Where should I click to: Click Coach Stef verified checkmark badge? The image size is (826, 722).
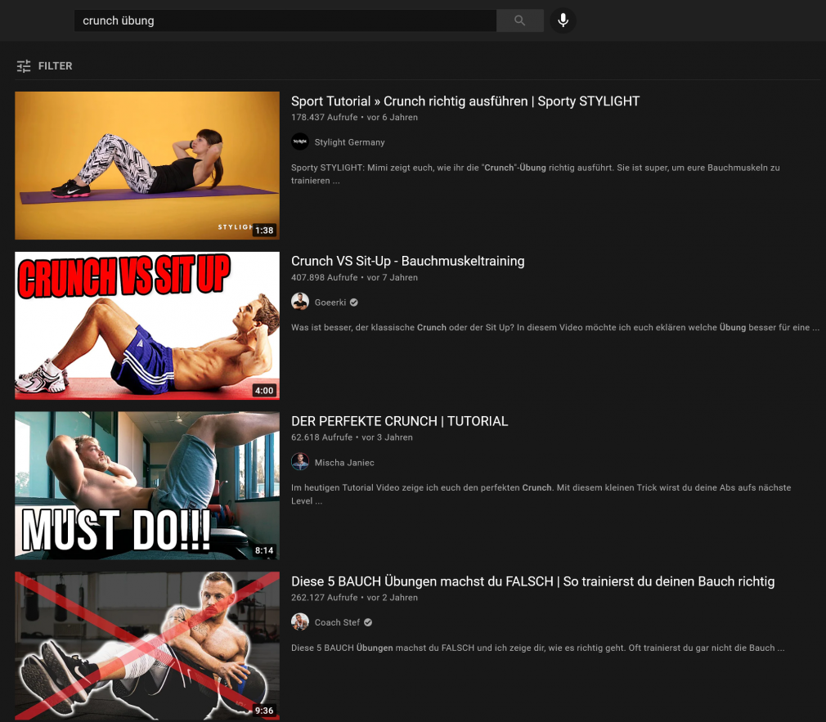pos(368,622)
